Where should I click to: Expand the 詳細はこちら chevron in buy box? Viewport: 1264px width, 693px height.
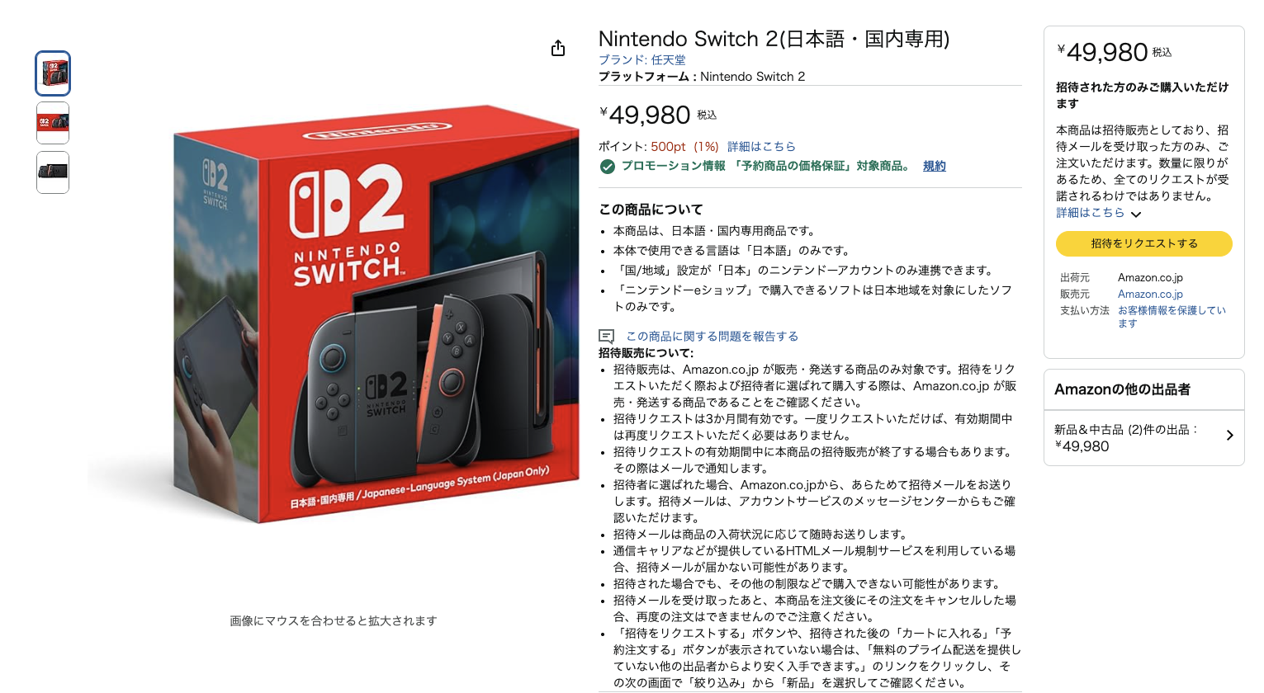pyautogui.click(x=1136, y=214)
